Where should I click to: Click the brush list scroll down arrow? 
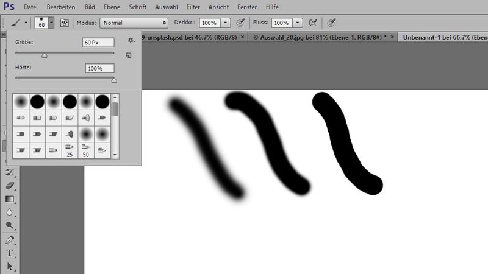pos(115,155)
